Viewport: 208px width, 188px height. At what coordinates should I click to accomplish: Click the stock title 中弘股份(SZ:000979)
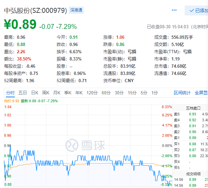point(35,11)
